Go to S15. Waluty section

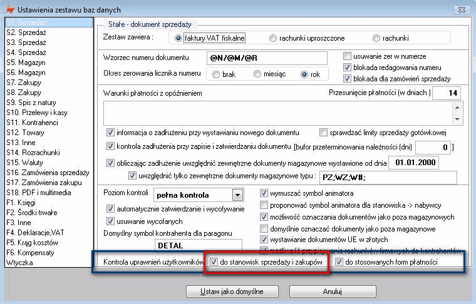coord(49,163)
